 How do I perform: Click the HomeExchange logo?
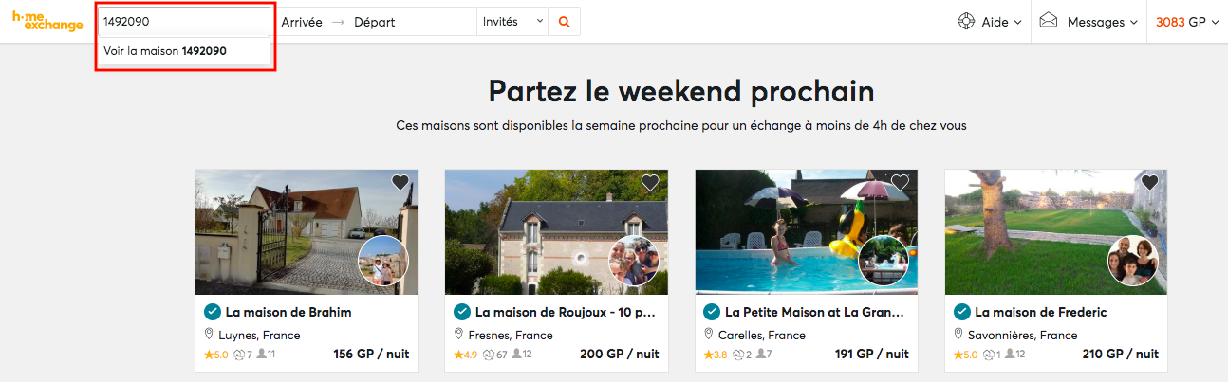tap(47, 21)
